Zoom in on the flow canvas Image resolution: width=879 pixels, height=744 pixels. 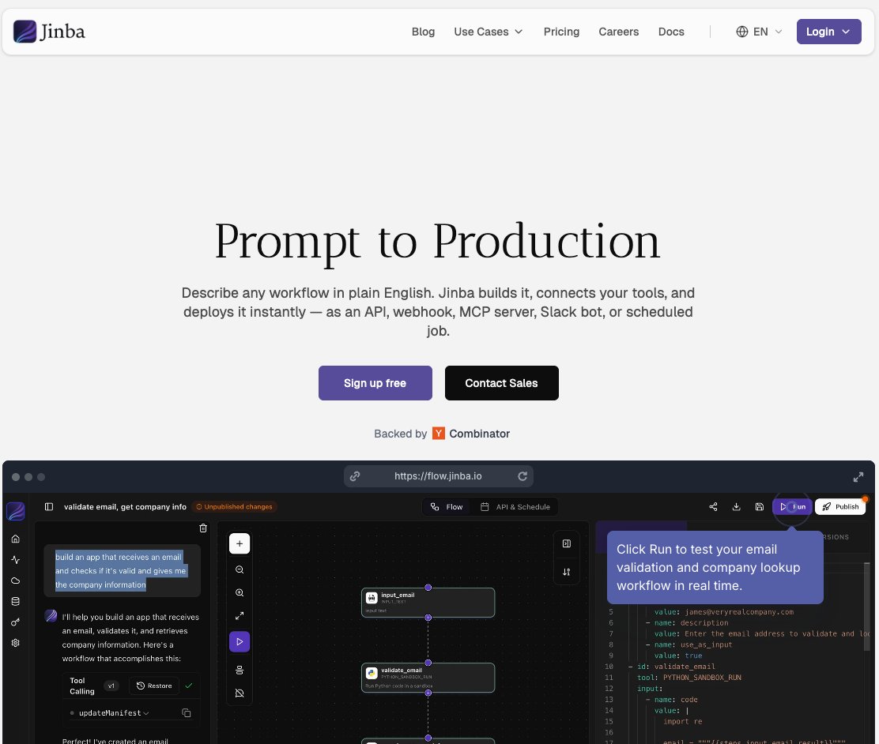[x=240, y=592]
